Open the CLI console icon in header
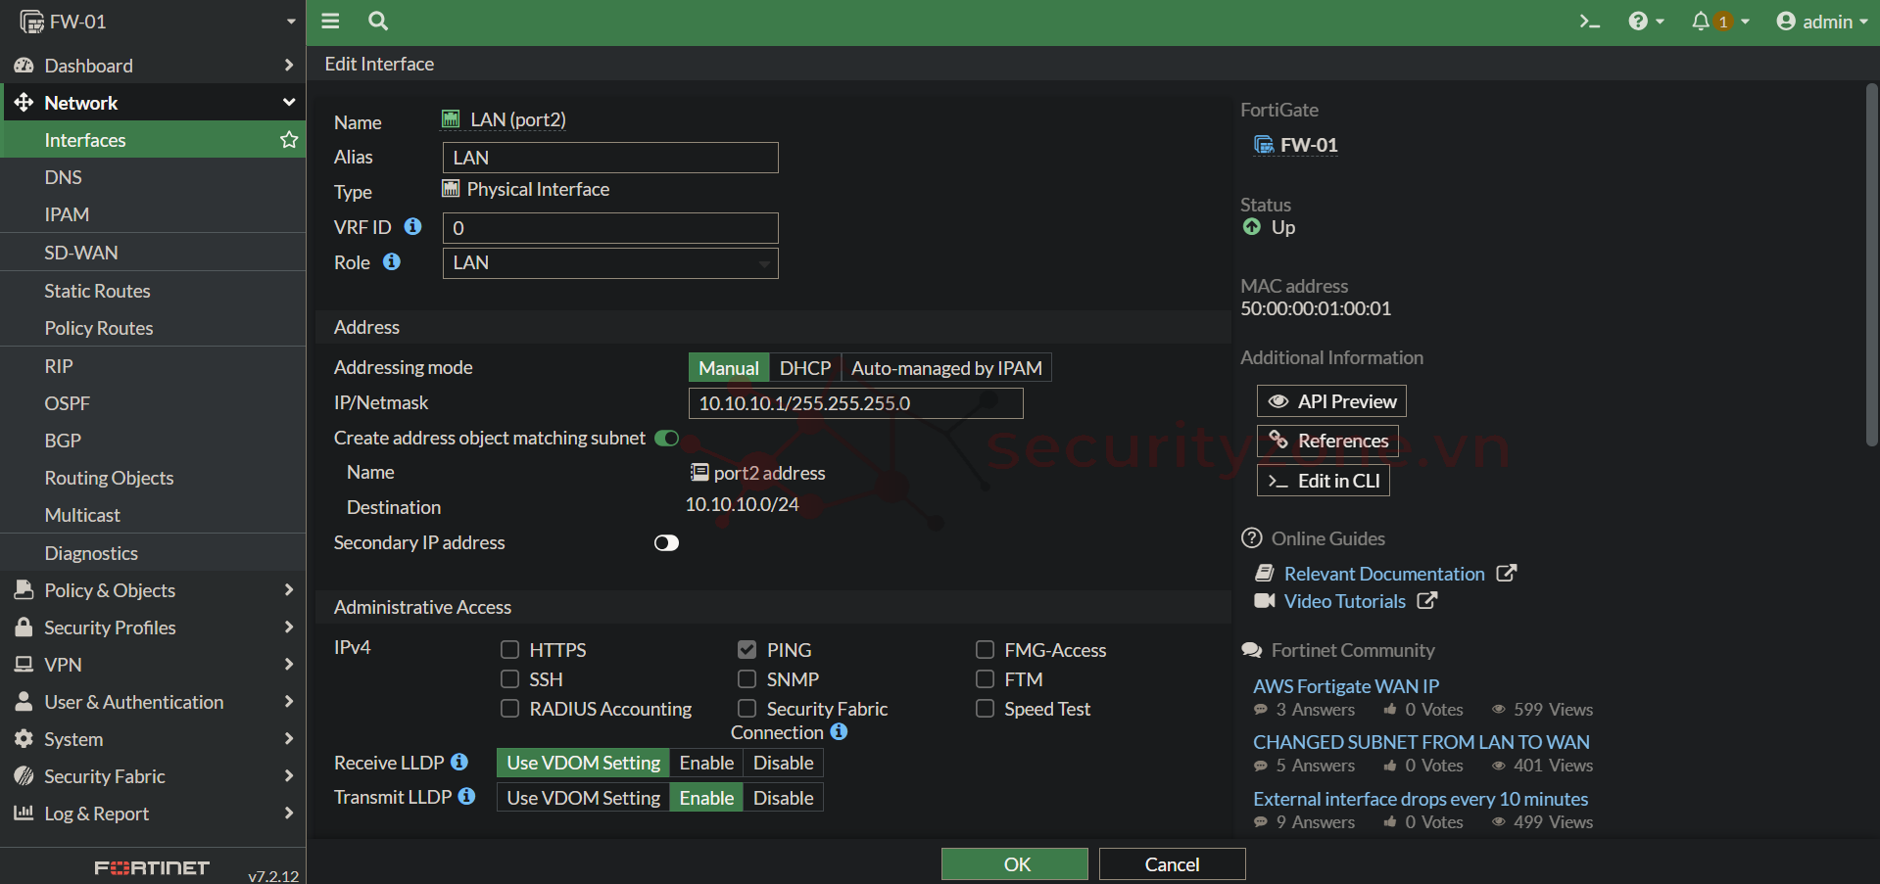 (1589, 22)
